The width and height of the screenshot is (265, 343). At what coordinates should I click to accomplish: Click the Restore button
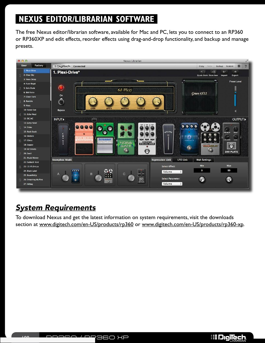click(x=230, y=66)
